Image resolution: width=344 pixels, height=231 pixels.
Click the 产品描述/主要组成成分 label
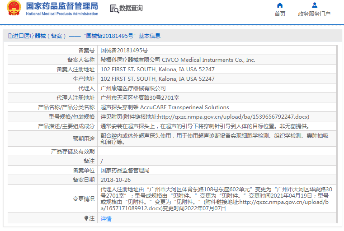(66, 126)
